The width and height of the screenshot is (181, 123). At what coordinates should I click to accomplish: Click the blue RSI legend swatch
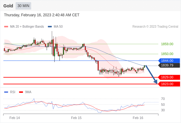tap(6, 92)
